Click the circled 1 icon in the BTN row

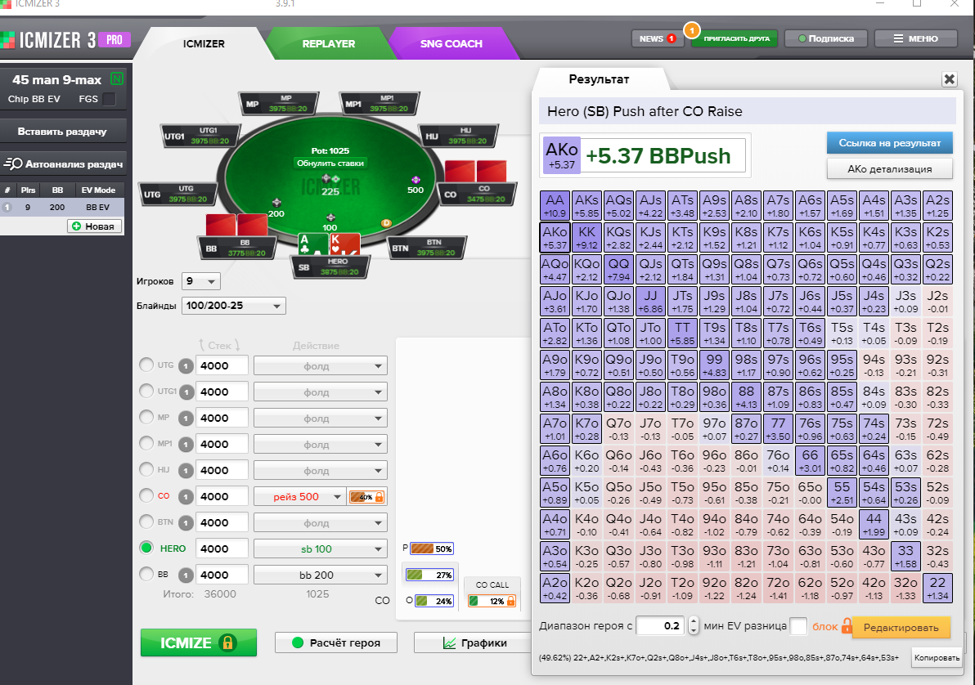[186, 523]
